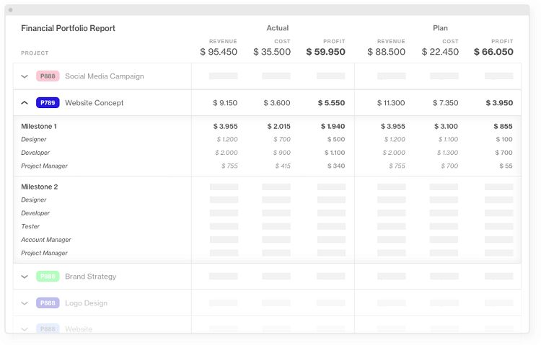Click Website Concept plan revenue $ 11.300

click(x=391, y=103)
